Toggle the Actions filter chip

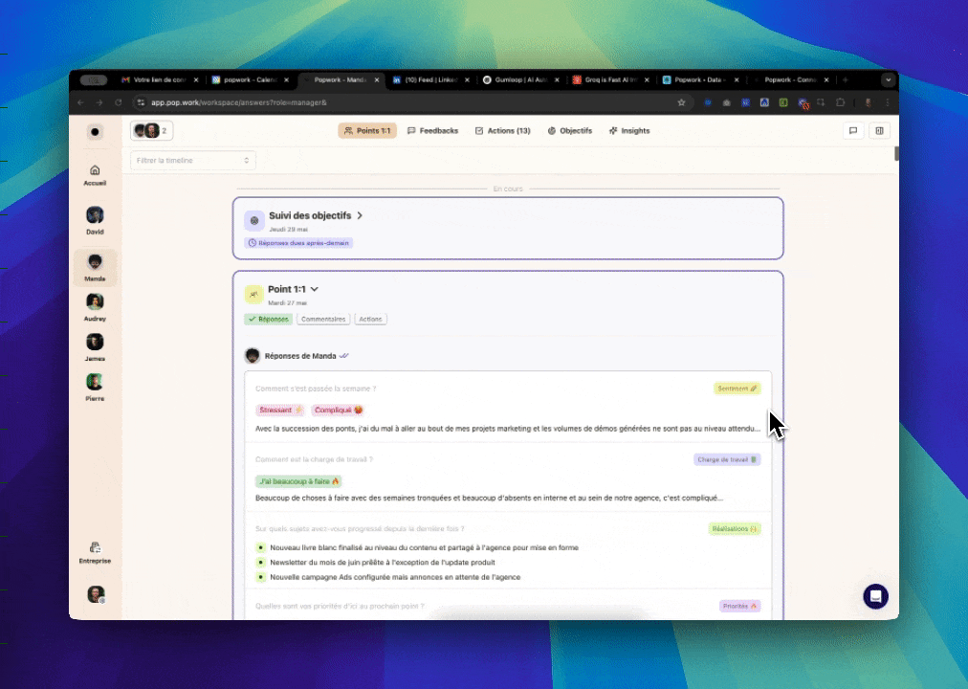(370, 319)
